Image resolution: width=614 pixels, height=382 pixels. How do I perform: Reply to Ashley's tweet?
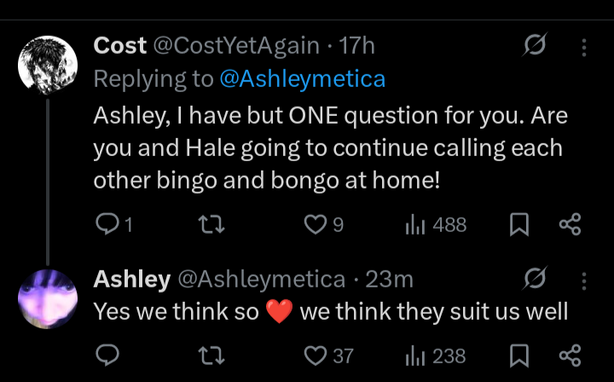(x=107, y=355)
